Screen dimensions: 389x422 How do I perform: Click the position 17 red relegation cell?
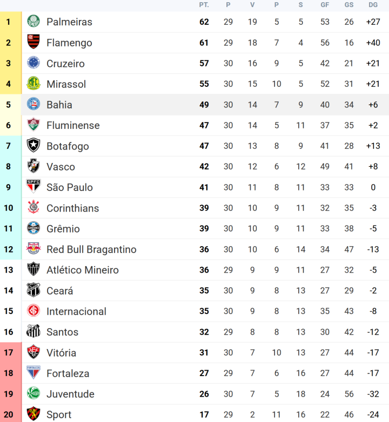coord(9,353)
